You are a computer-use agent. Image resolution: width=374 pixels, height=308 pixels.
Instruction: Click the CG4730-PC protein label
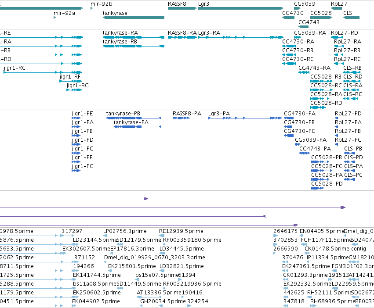pyautogui.click(x=299, y=131)
